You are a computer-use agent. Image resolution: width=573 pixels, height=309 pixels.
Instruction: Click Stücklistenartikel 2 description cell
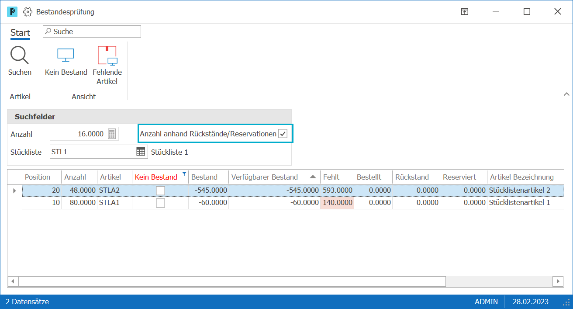[x=525, y=191]
